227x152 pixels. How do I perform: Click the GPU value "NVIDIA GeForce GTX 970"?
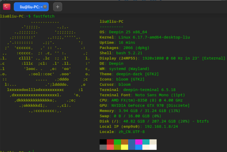tap(138, 106)
